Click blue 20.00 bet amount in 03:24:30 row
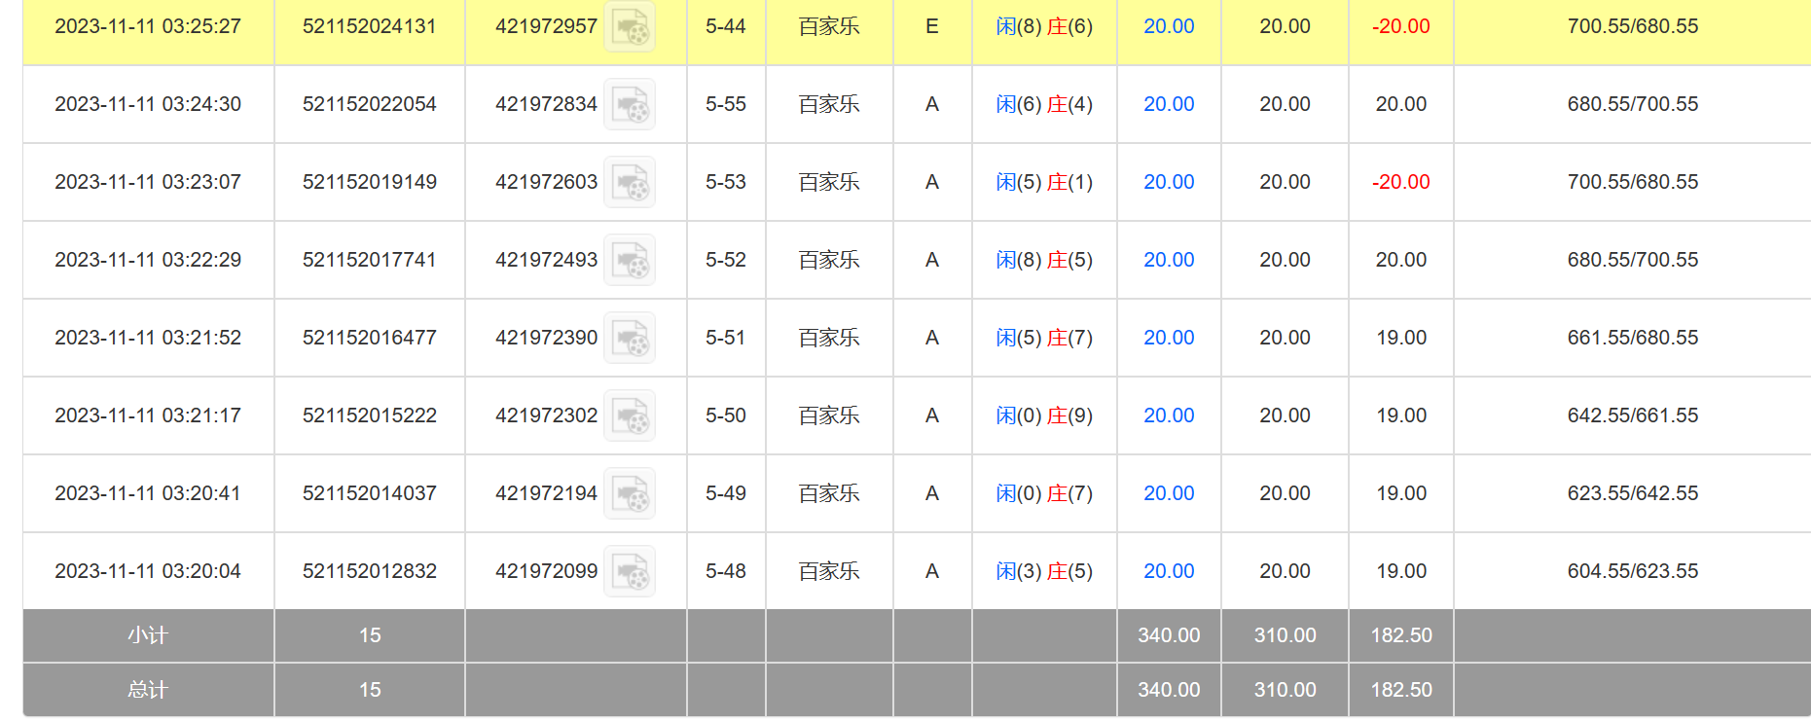The width and height of the screenshot is (1811, 722). coord(1169,104)
